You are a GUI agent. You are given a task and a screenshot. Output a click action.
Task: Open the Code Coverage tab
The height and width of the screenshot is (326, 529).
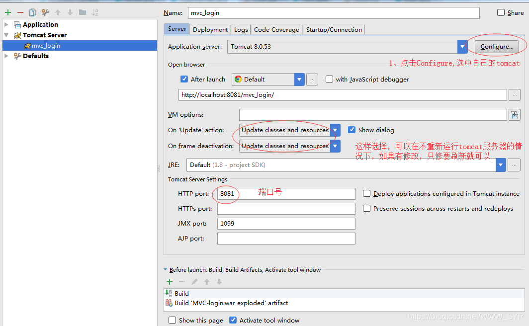[276, 30]
